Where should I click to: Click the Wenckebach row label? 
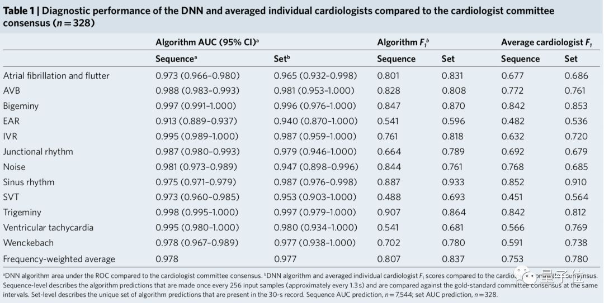(28, 243)
